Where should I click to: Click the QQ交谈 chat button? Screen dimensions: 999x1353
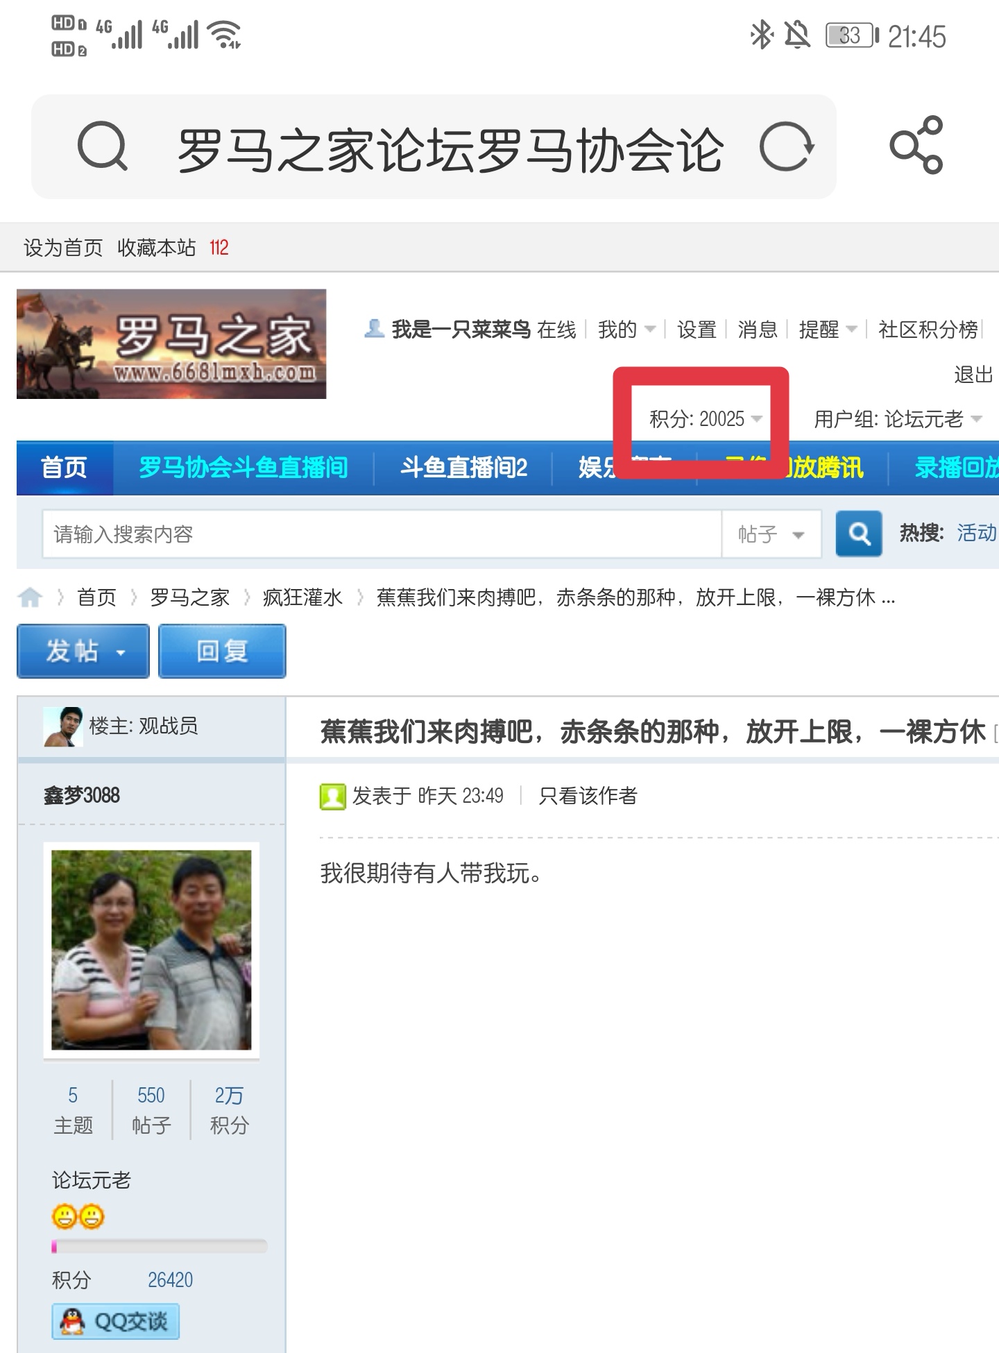point(115,1321)
